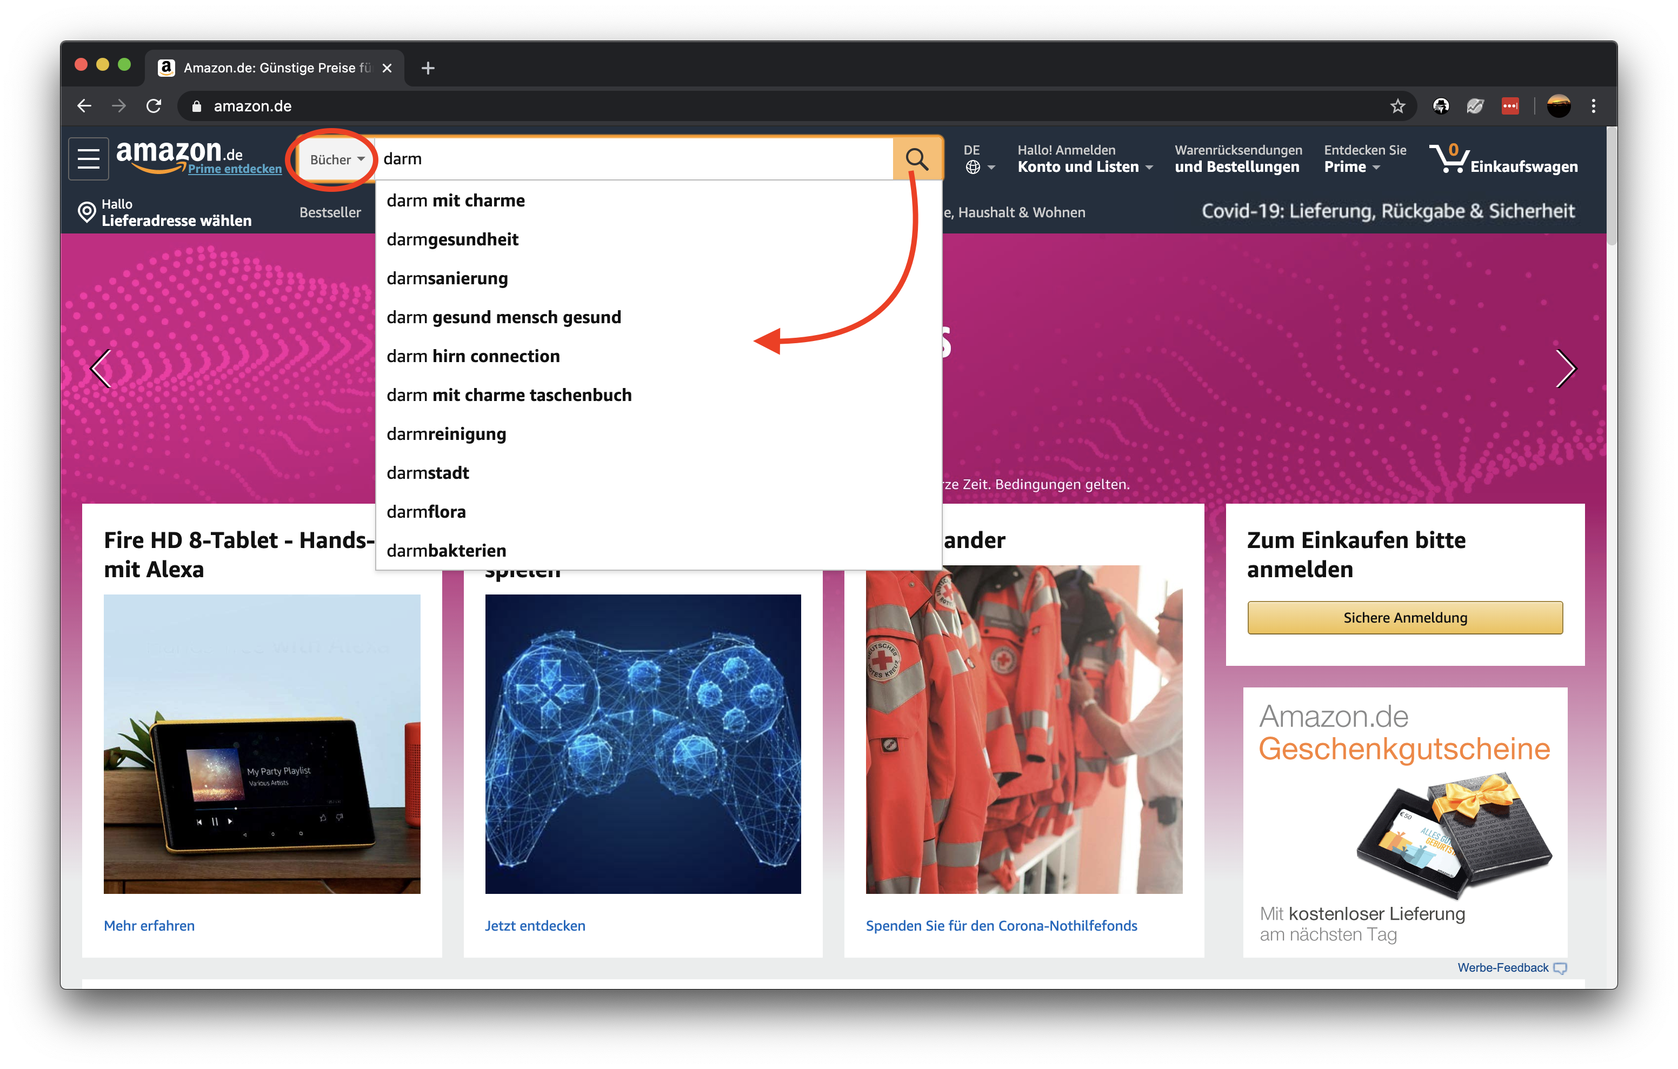Select suggestion "darm hirn connection"
This screenshot has width=1678, height=1069.
point(658,356)
